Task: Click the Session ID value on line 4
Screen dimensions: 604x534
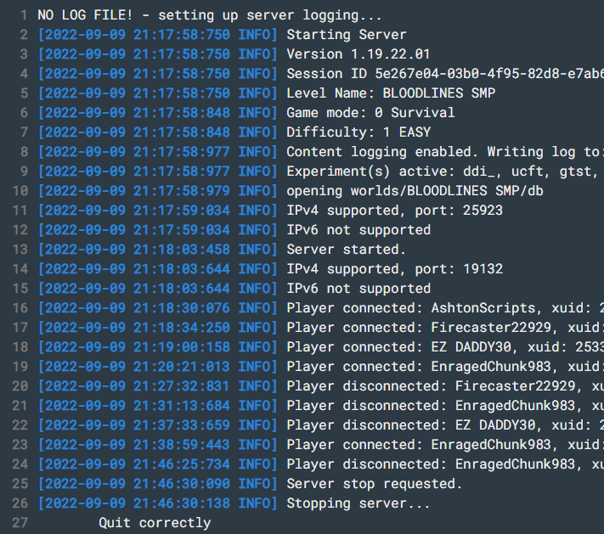Action: pos(489,74)
